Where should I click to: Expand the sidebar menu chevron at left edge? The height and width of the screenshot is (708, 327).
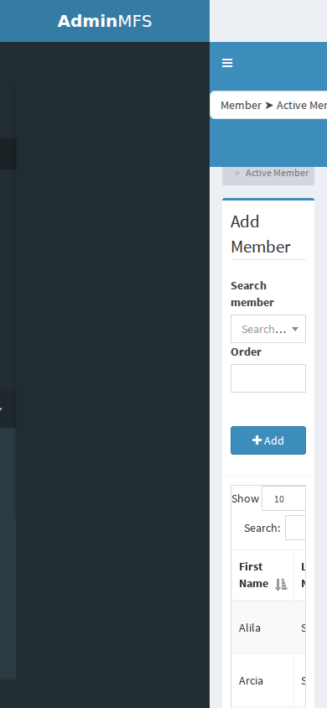point(2,409)
